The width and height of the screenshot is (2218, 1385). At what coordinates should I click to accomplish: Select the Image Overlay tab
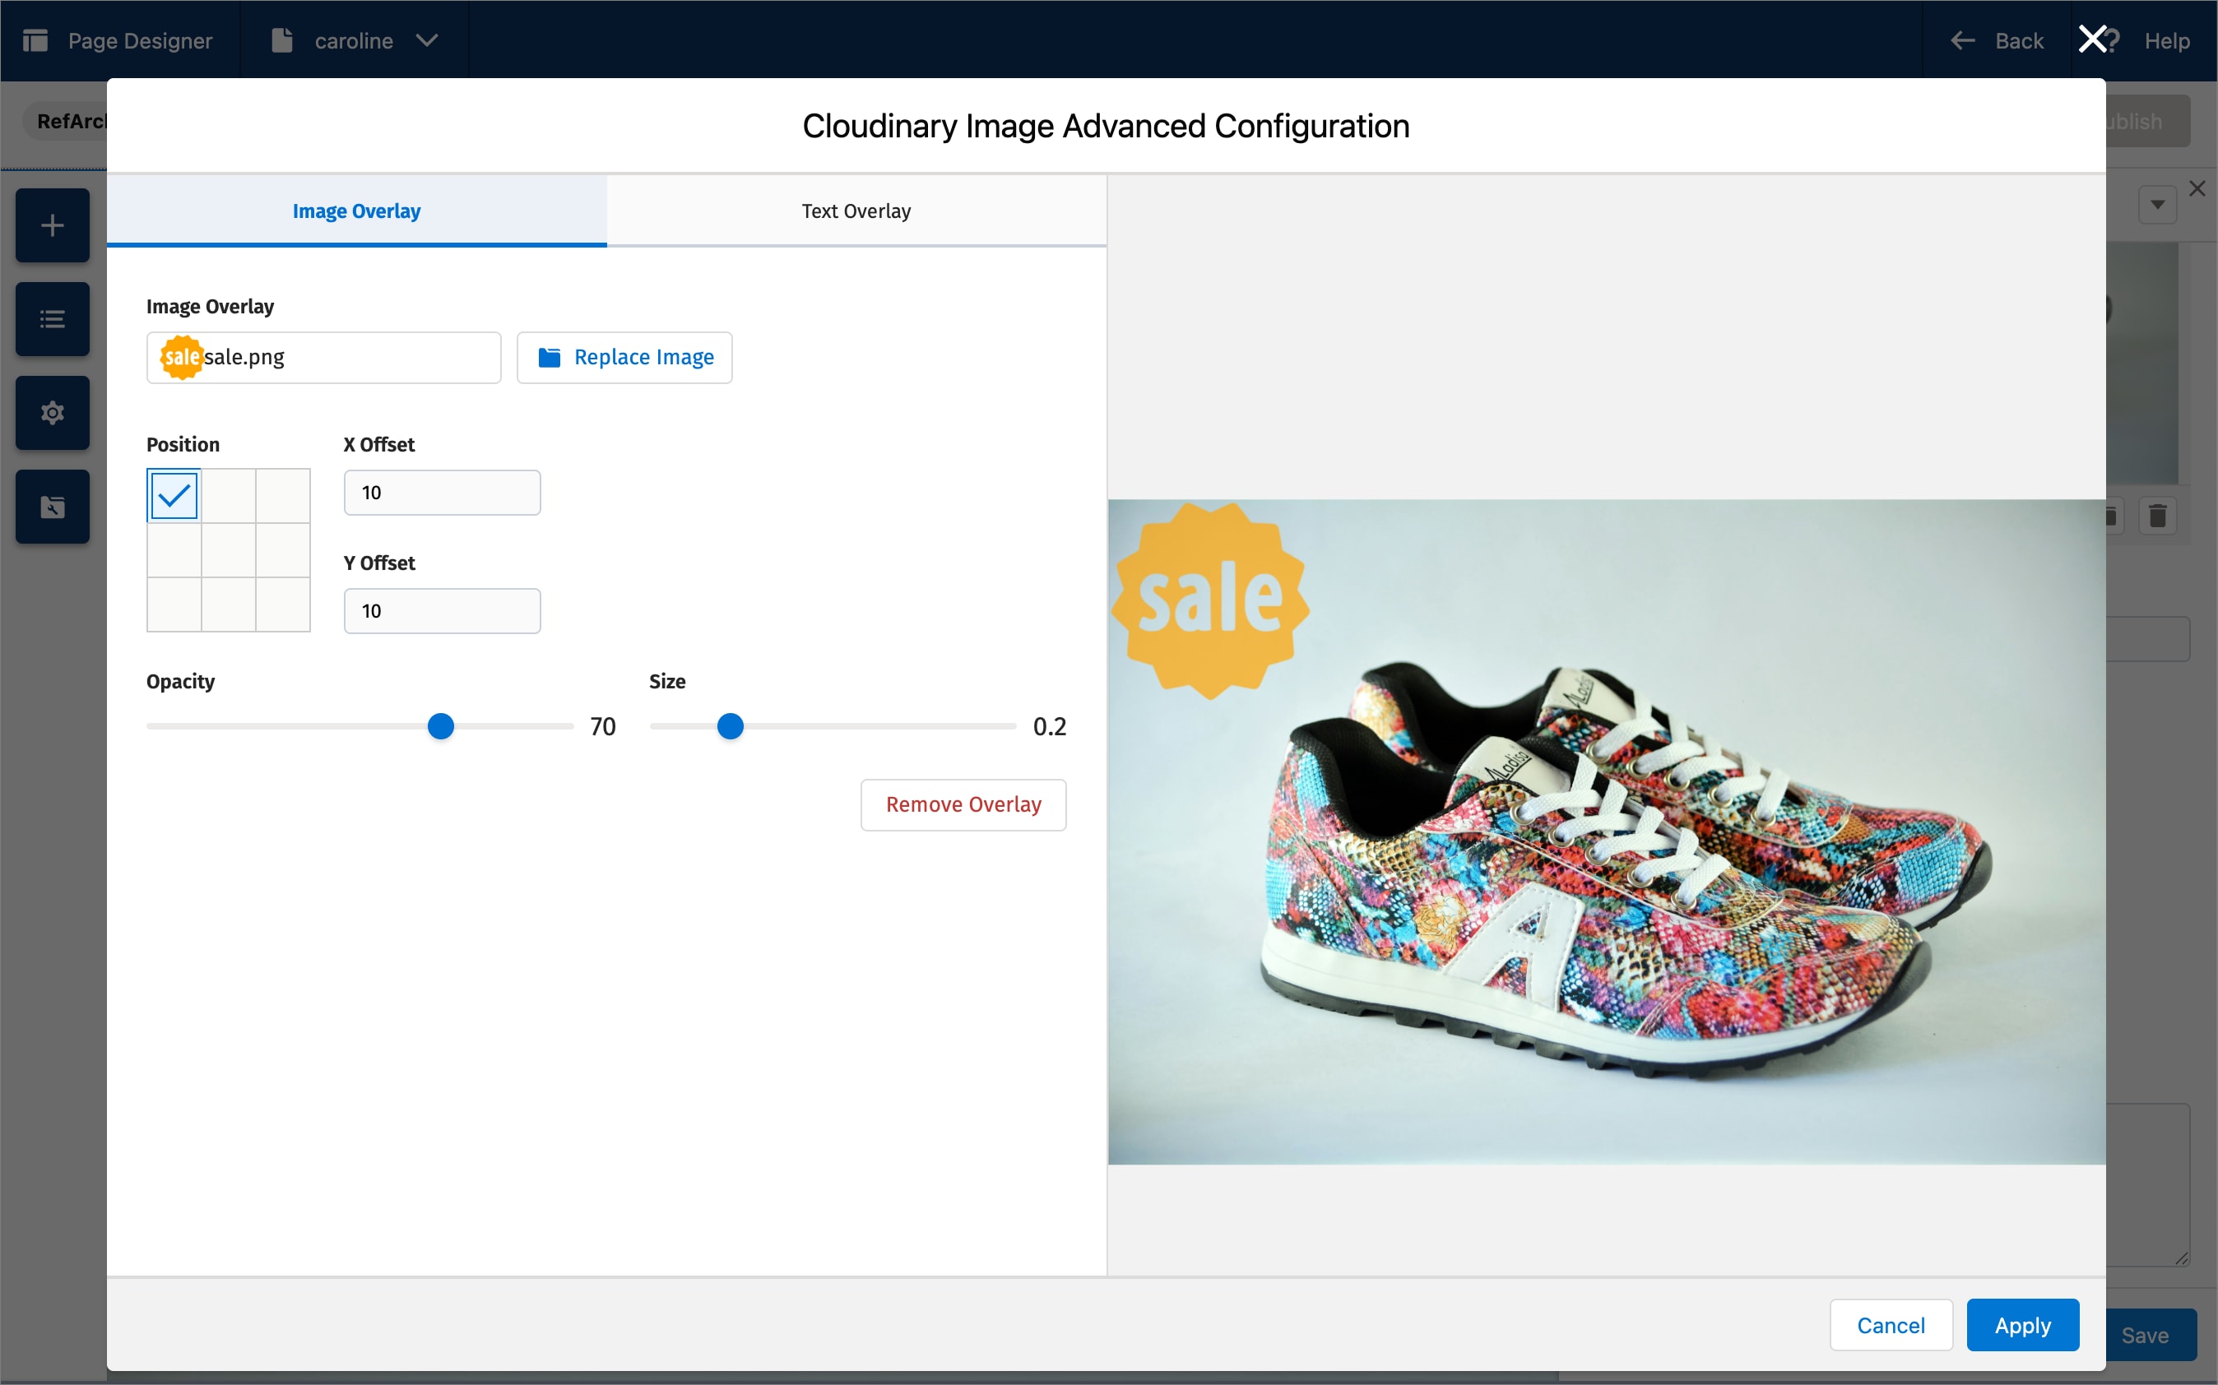click(355, 211)
